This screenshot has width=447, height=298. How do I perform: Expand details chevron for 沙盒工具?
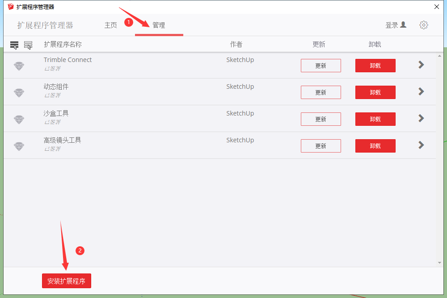421,118
